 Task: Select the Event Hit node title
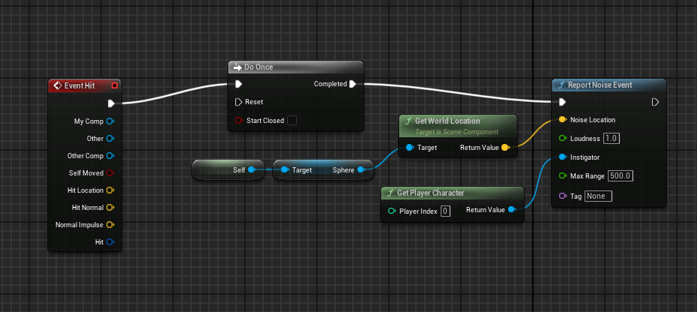(80, 86)
